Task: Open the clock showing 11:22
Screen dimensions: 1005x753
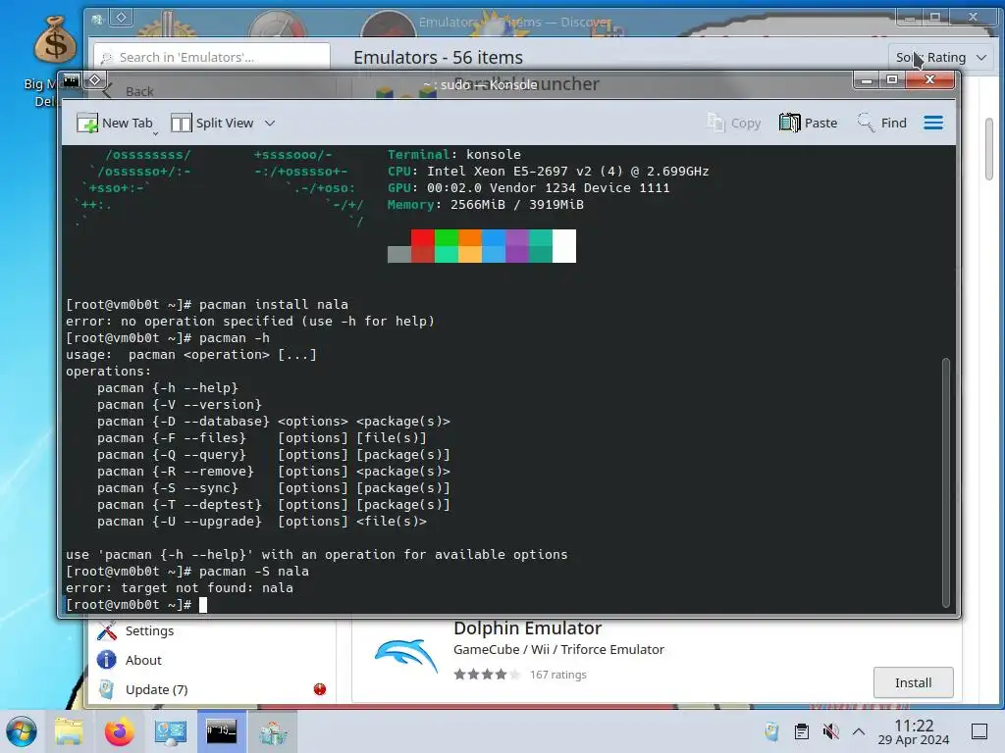Action: tap(914, 731)
